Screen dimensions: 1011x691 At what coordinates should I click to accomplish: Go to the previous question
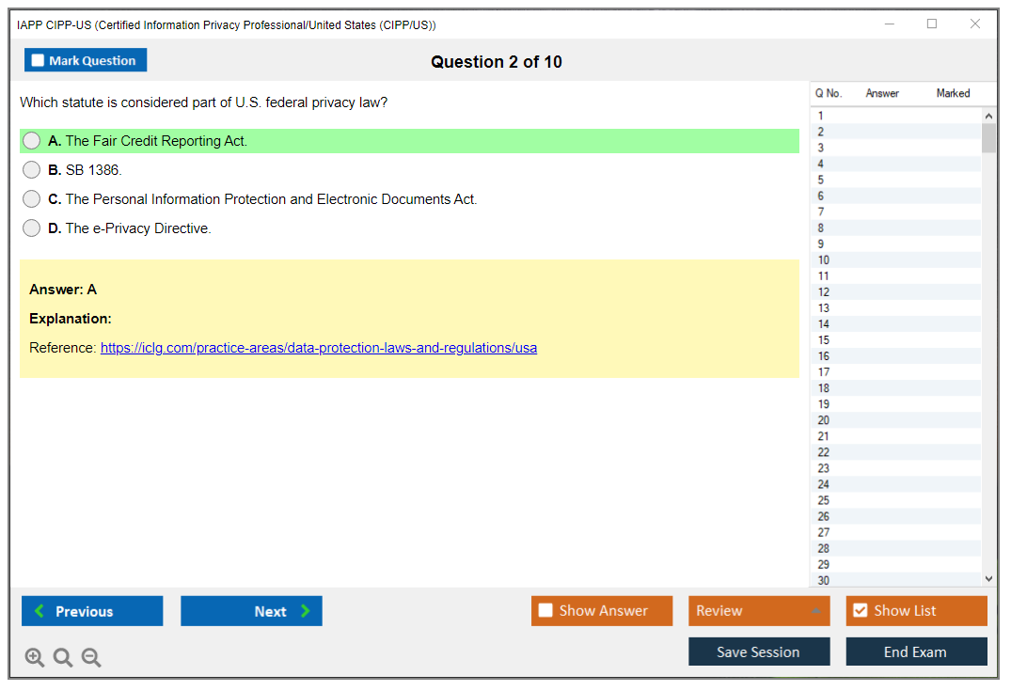point(92,611)
